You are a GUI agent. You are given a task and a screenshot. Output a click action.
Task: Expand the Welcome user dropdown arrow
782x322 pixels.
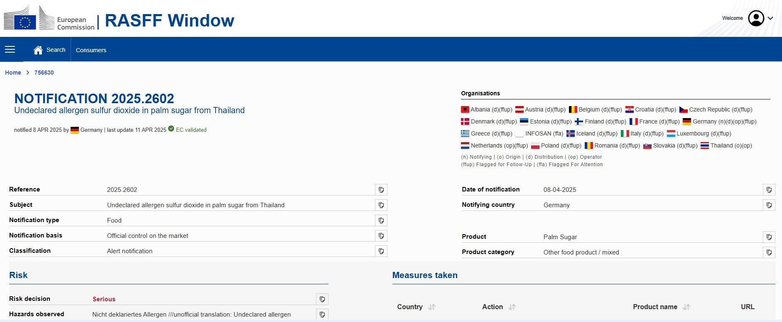770,18
